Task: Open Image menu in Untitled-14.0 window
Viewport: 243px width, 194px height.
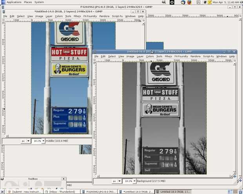Action: click(x=39, y=16)
